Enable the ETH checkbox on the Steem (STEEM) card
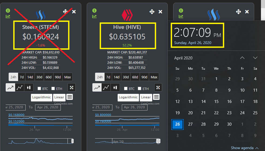 53,88
